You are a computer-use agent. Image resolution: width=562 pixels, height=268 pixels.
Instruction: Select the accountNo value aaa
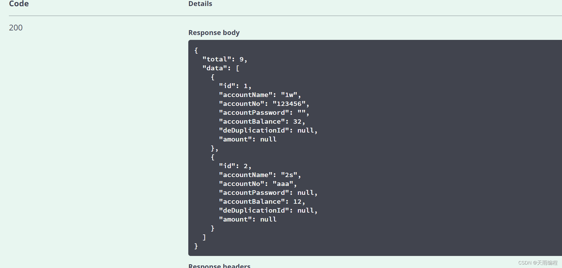pyautogui.click(x=284, y=184)
